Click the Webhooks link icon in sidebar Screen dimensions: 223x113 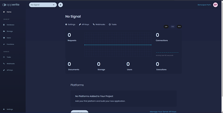coord(4,64)
